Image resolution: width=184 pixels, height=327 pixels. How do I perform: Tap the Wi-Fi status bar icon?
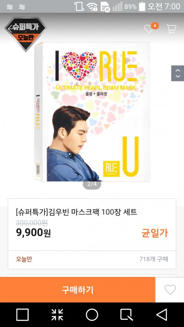click(92, 7)
